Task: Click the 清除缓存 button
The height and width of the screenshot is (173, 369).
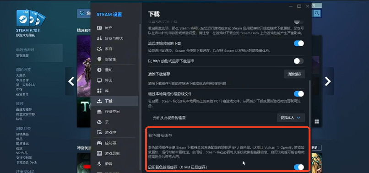Action: tap(294, 74)
